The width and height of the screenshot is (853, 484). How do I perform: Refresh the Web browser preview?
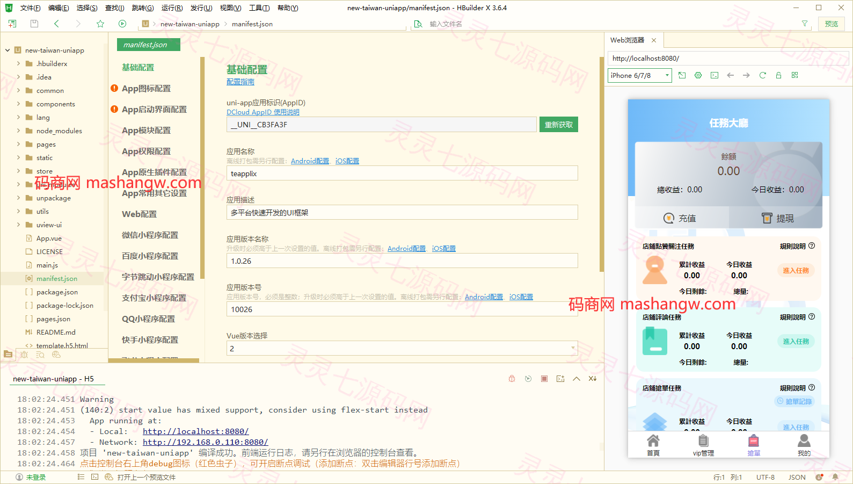pos(762,75)
